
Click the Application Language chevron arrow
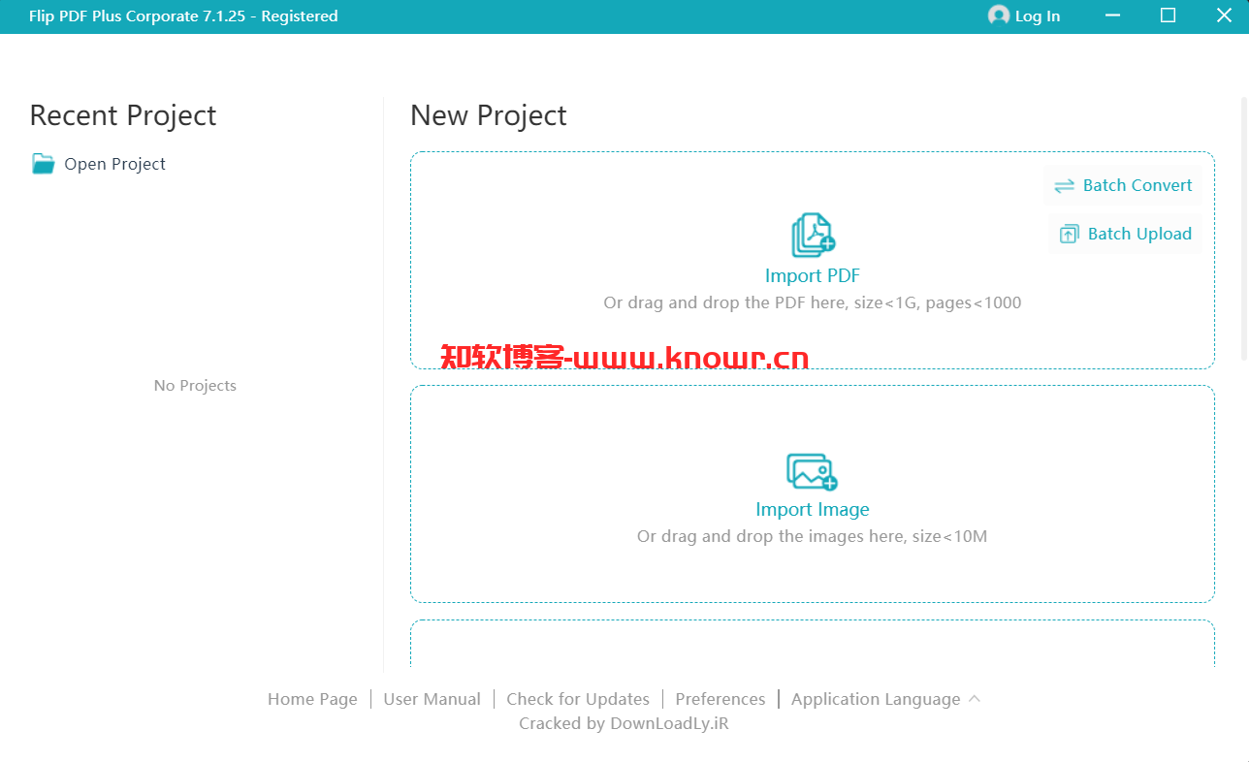[975, 698]
